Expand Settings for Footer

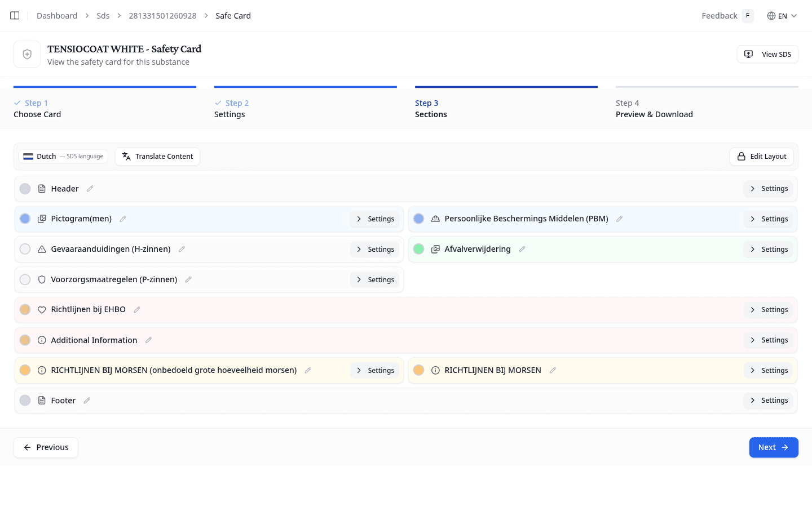click(x=768, y=401)
